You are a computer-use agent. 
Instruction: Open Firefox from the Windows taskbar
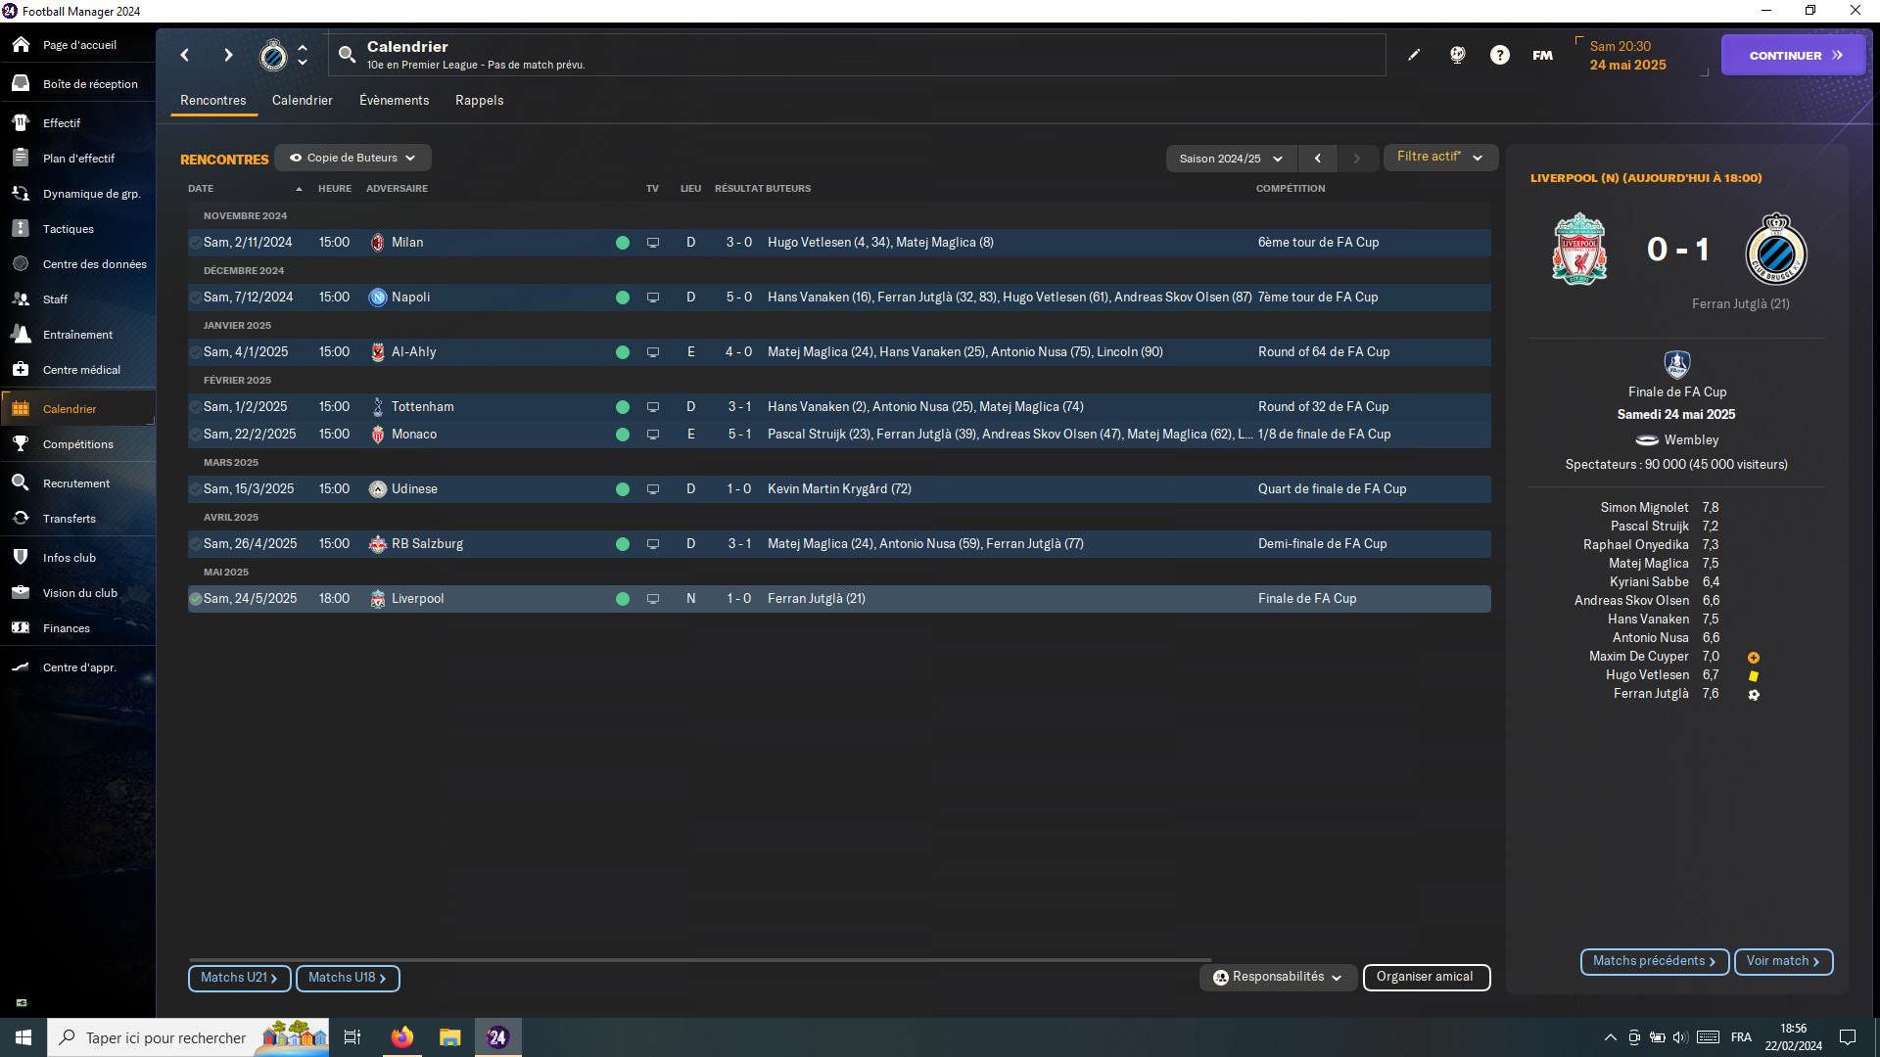coord(401,1037)
